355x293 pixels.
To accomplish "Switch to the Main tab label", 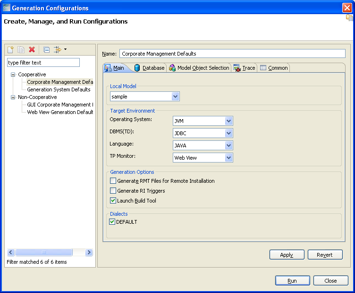I will (x=118, y=68).
